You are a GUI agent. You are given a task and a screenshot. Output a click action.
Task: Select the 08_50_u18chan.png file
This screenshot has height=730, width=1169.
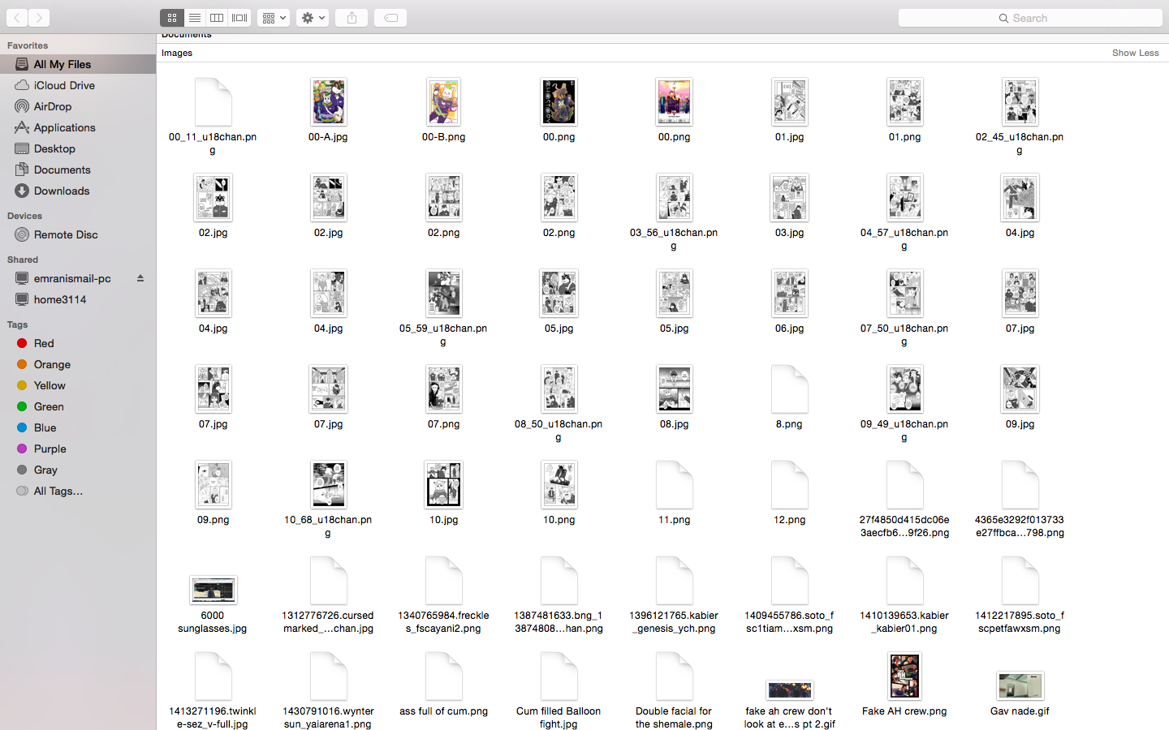(x=559, y=389)
